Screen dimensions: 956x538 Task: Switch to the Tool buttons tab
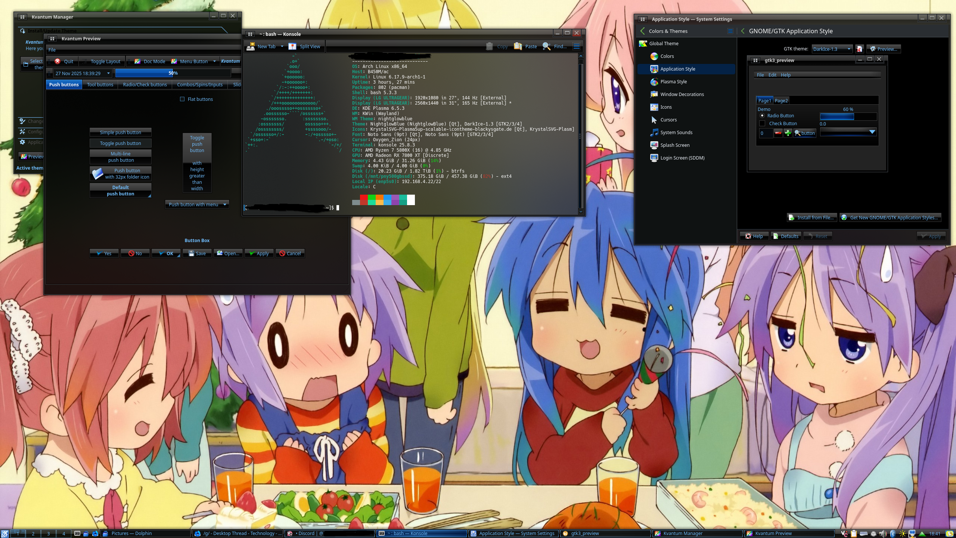100,84
